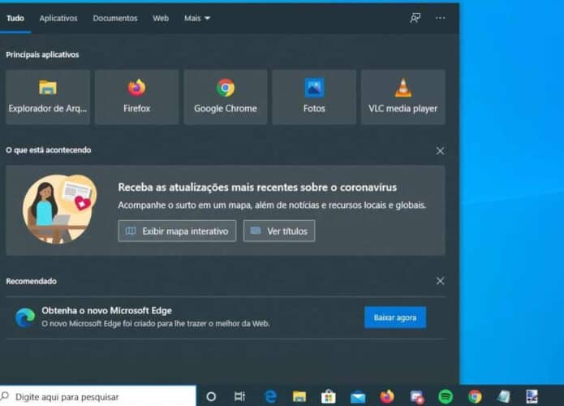Click the search magnifier icon in taskbar
The width and height of the screenshot is (564, 406).
click(x=5, y=396)
